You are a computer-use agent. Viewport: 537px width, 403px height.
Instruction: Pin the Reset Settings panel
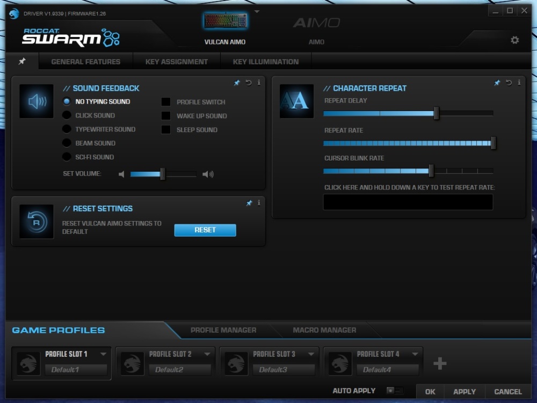[x=249, y=203]
